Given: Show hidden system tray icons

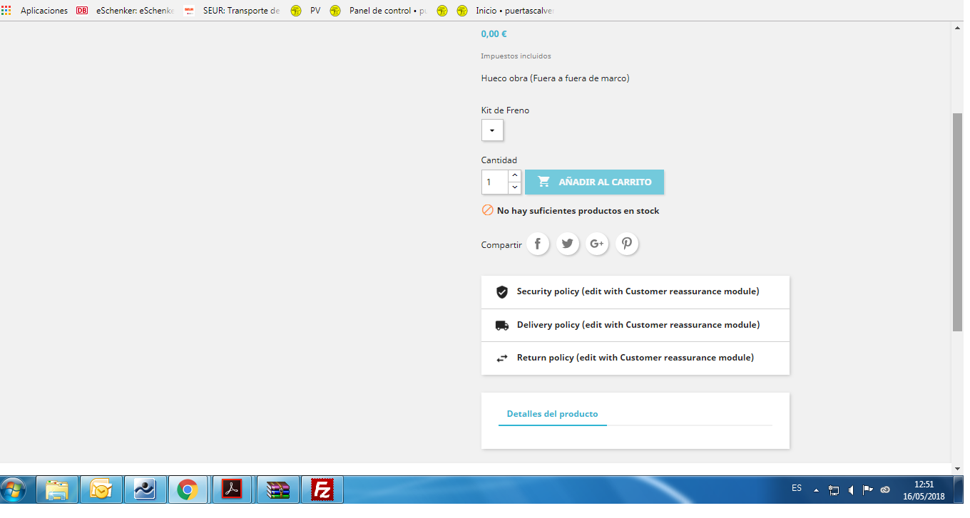Looking at the screenshot, I should [x=816, y=490].
